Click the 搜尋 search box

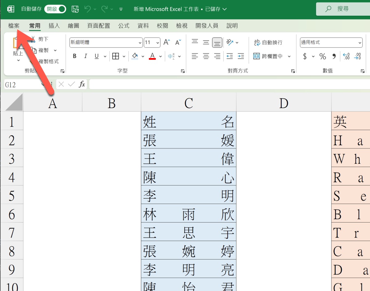(342, 9)
